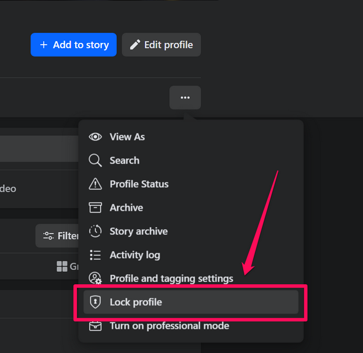363x353 pixels.
Task: Click the plus icon on Add to story
Action: coord(43,45)
